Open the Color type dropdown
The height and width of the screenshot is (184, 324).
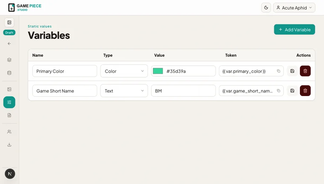124,71
